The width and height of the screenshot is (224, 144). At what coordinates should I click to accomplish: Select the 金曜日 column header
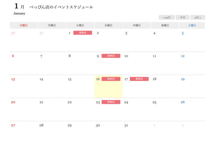[165, 25]
